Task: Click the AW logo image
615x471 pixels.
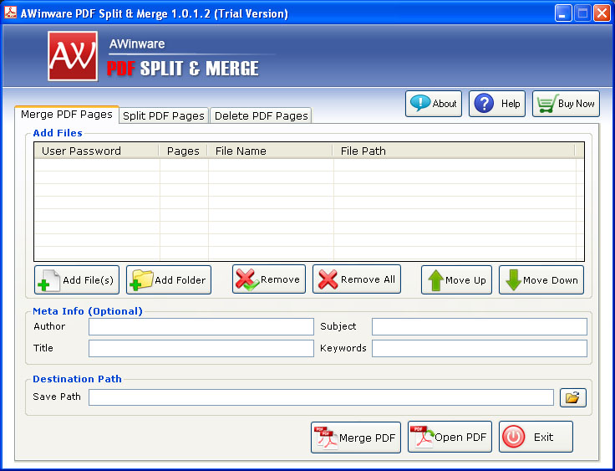Action: point(73,56)
